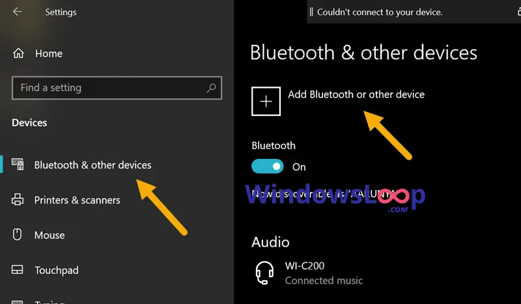Click the Mouse icon in the sidebar

(18, 234)
